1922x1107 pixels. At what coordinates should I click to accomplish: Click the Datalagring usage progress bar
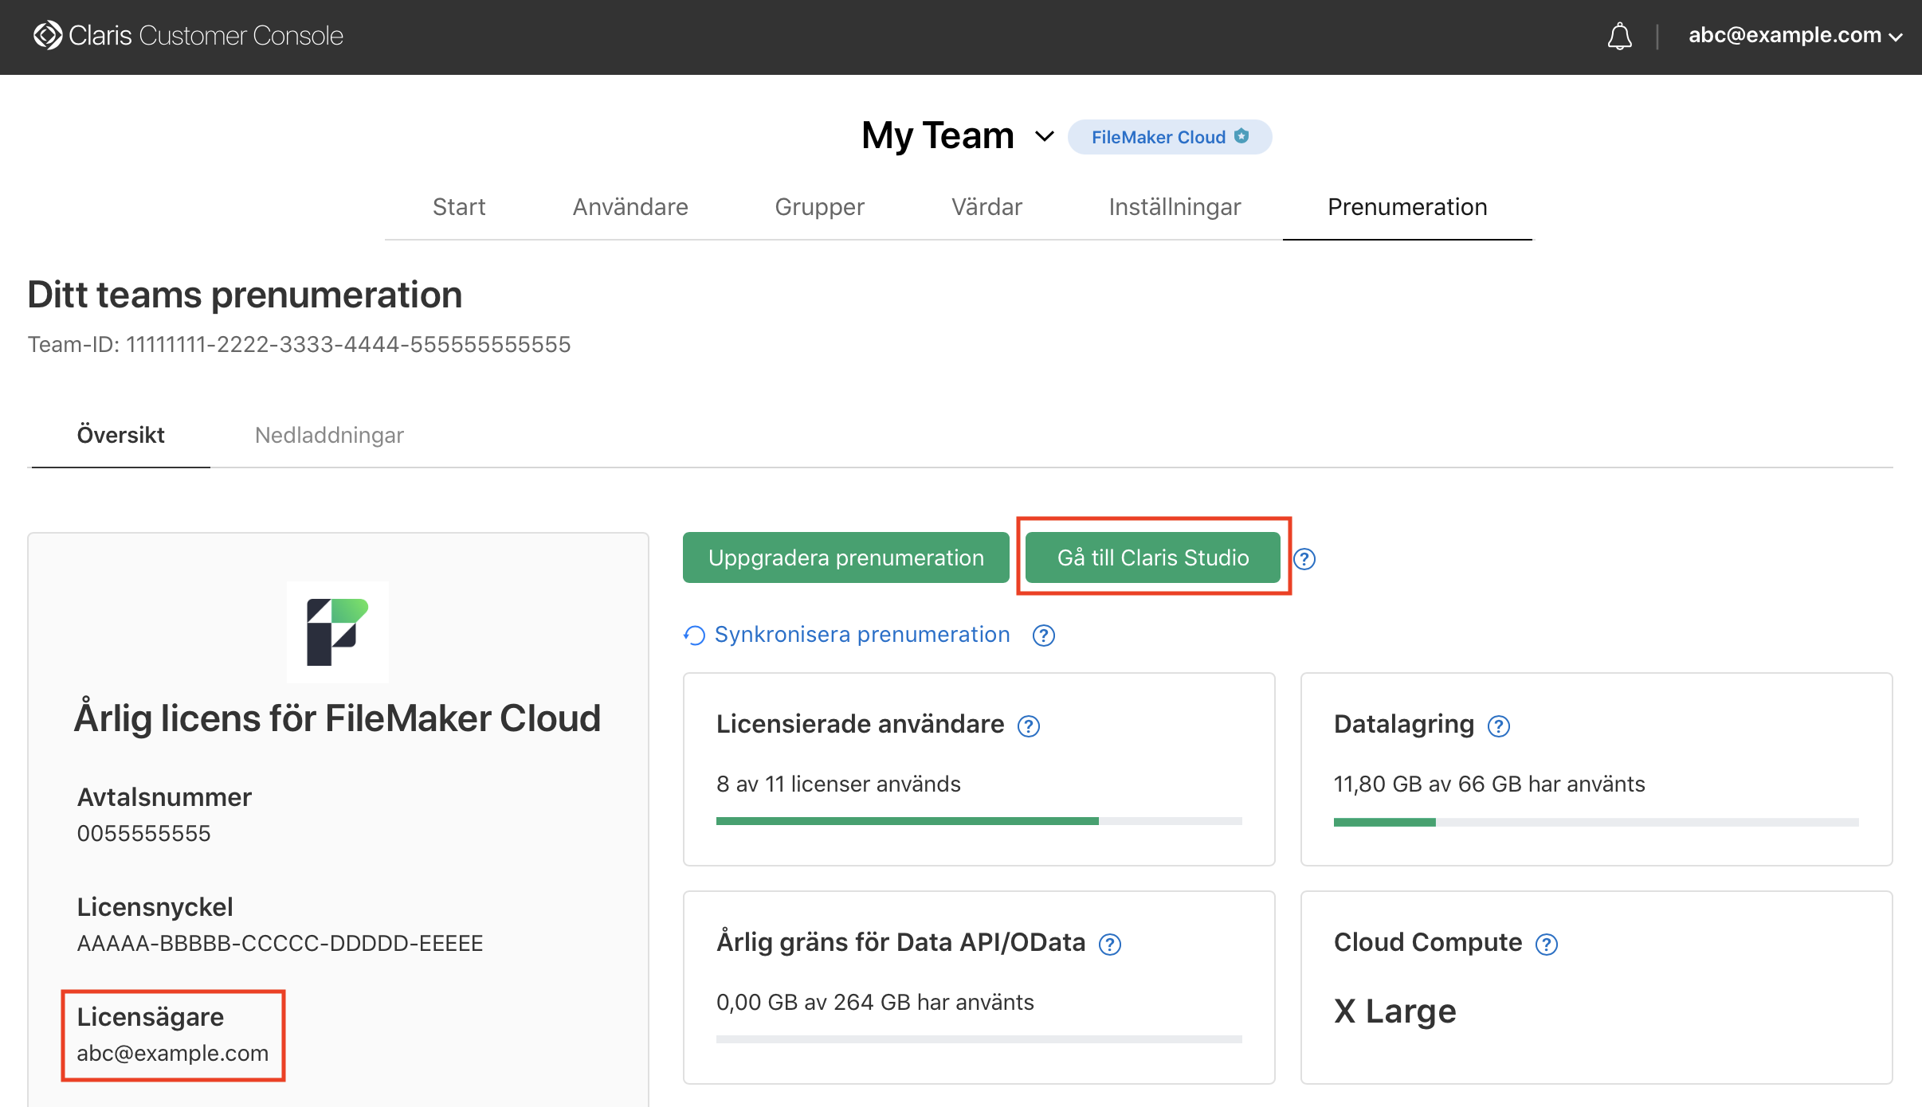click(1595, 822)
